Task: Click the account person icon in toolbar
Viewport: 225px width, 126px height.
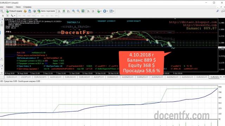Action: [30, 11]
